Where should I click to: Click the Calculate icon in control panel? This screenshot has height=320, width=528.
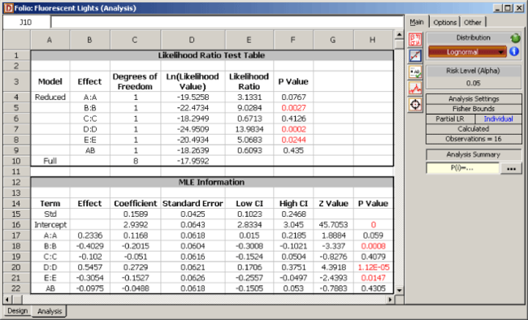pyautogui.click(x=415, y=40)
